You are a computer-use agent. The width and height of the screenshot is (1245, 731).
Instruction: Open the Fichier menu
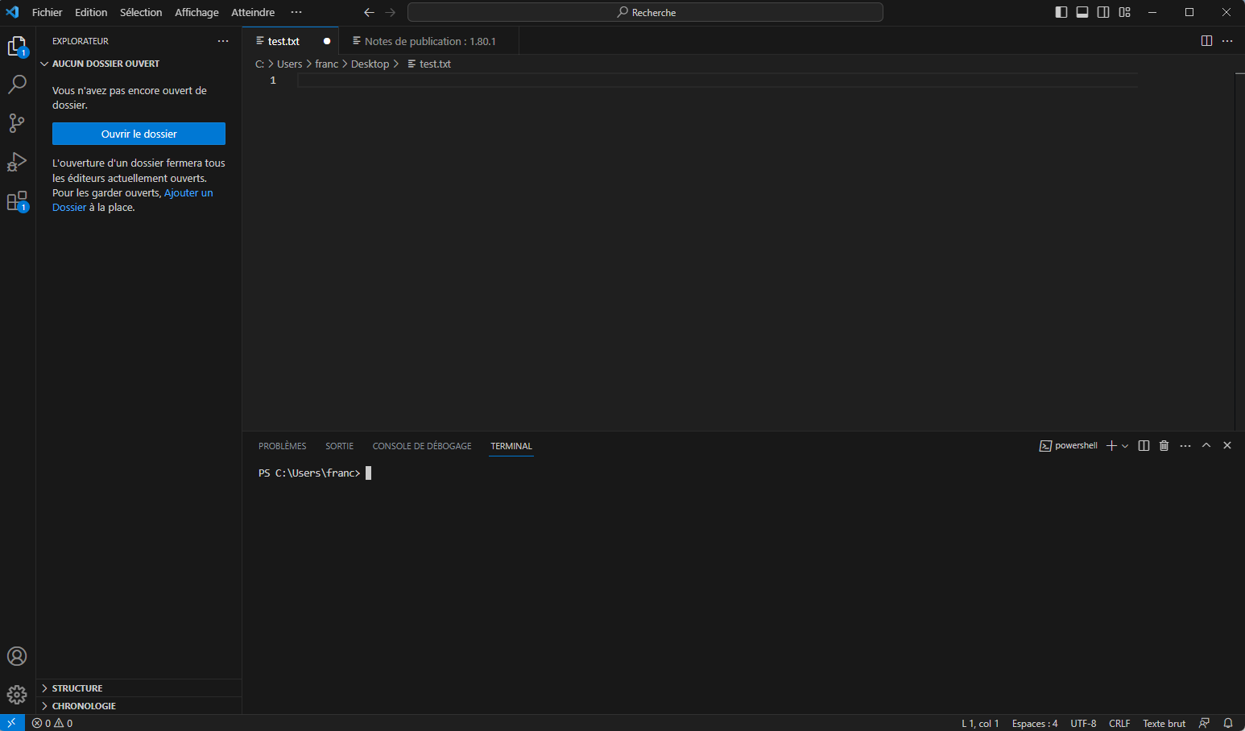click(x=47, y=12)
